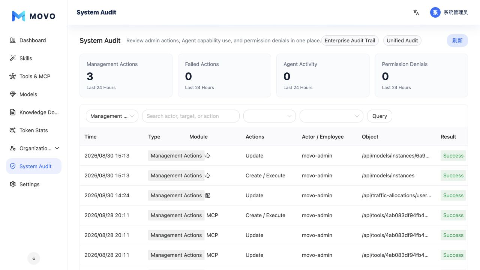Go to the Dashboard menu item
Viewport: 480px width, 270px height.
34,40
